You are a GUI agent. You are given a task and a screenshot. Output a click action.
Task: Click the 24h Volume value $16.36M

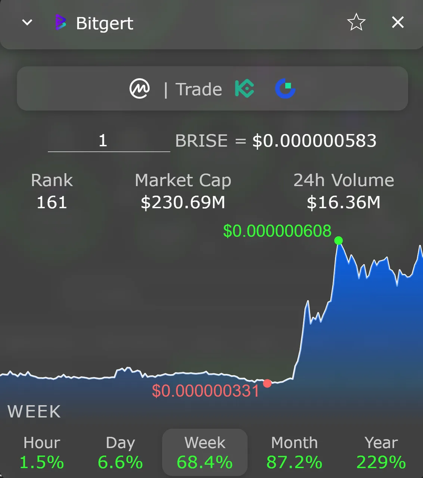(x=343, y=202)
